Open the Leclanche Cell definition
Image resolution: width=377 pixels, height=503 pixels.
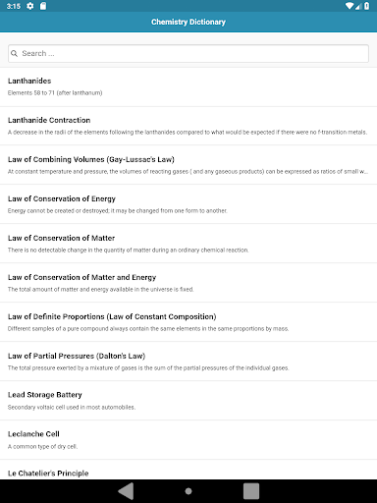188,440
